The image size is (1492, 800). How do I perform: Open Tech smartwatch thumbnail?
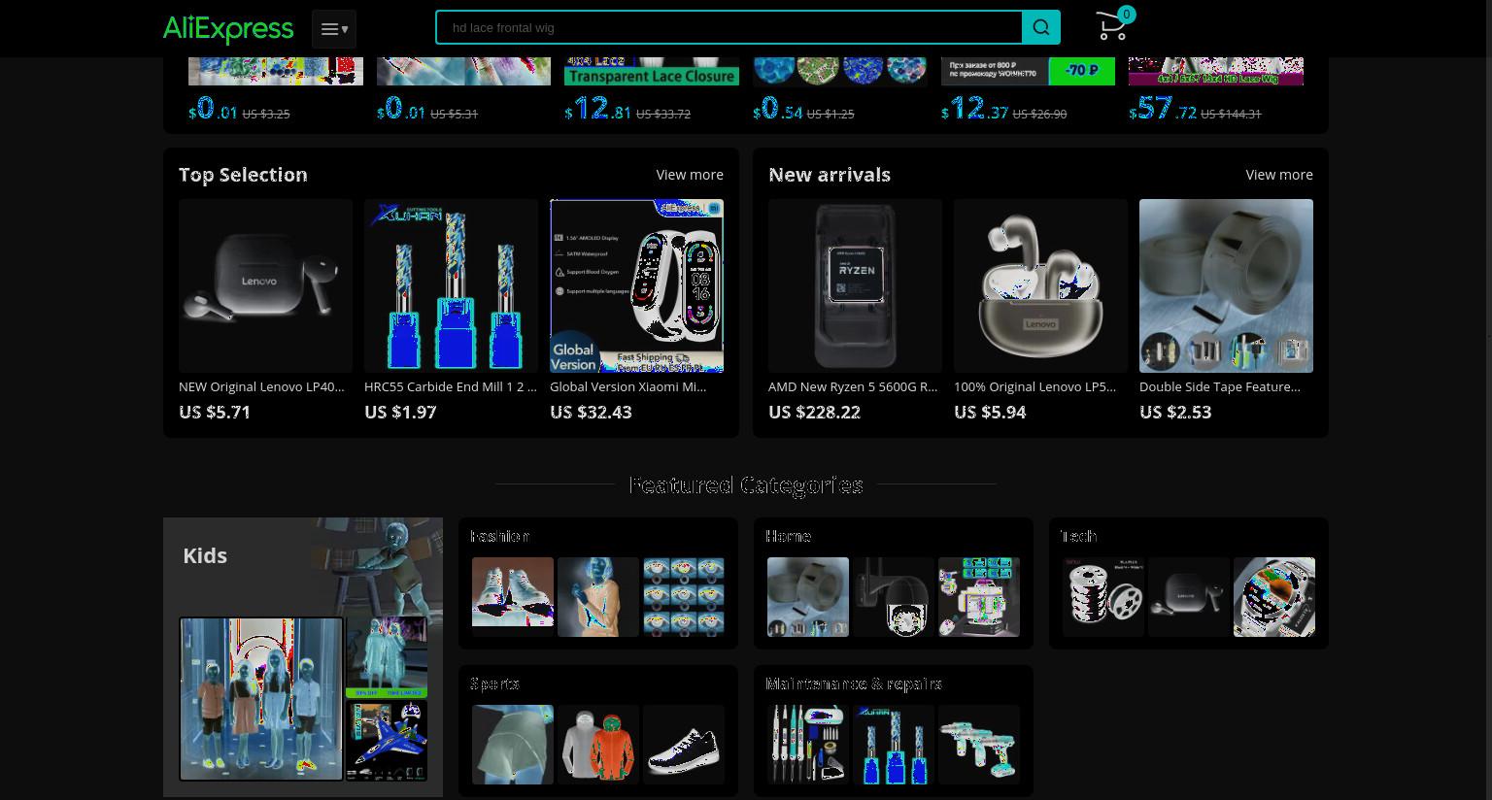1274,597
